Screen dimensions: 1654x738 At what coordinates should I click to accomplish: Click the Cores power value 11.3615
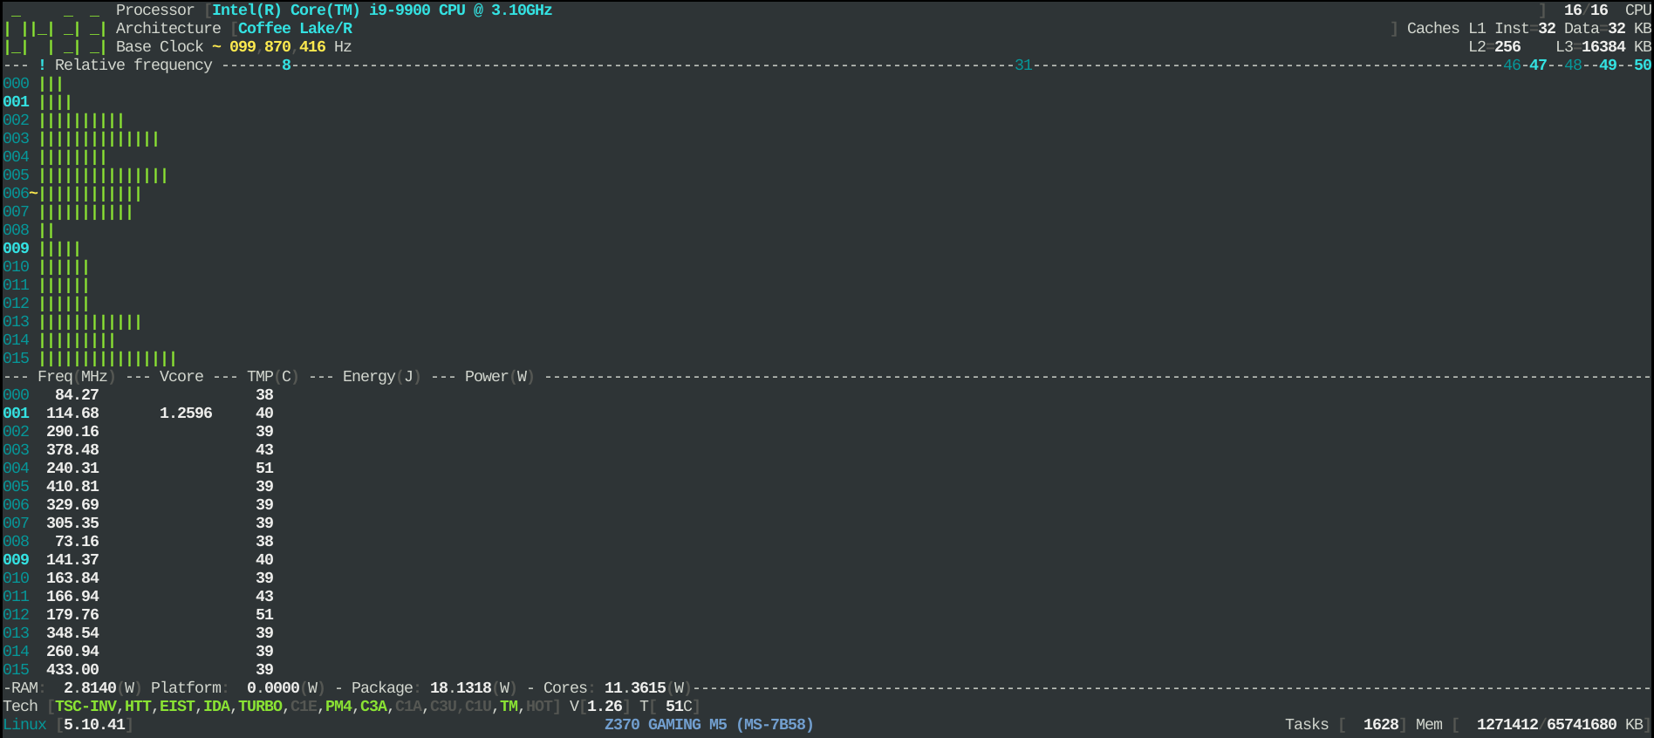[x=635, y=688]
